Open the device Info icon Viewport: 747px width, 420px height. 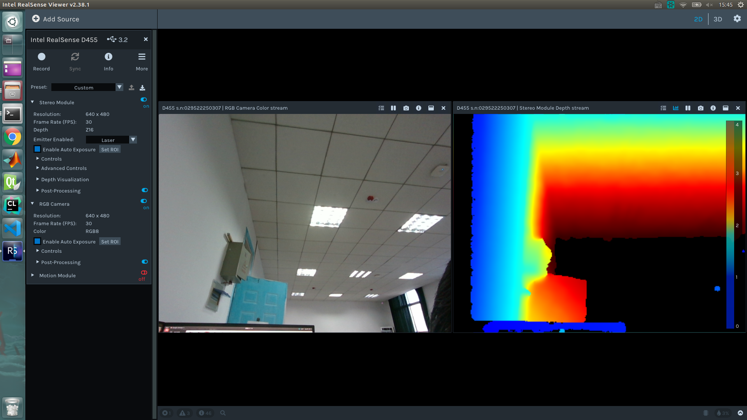109,57
